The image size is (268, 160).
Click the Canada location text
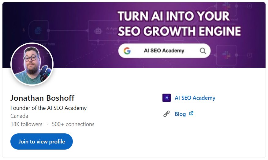19,116
